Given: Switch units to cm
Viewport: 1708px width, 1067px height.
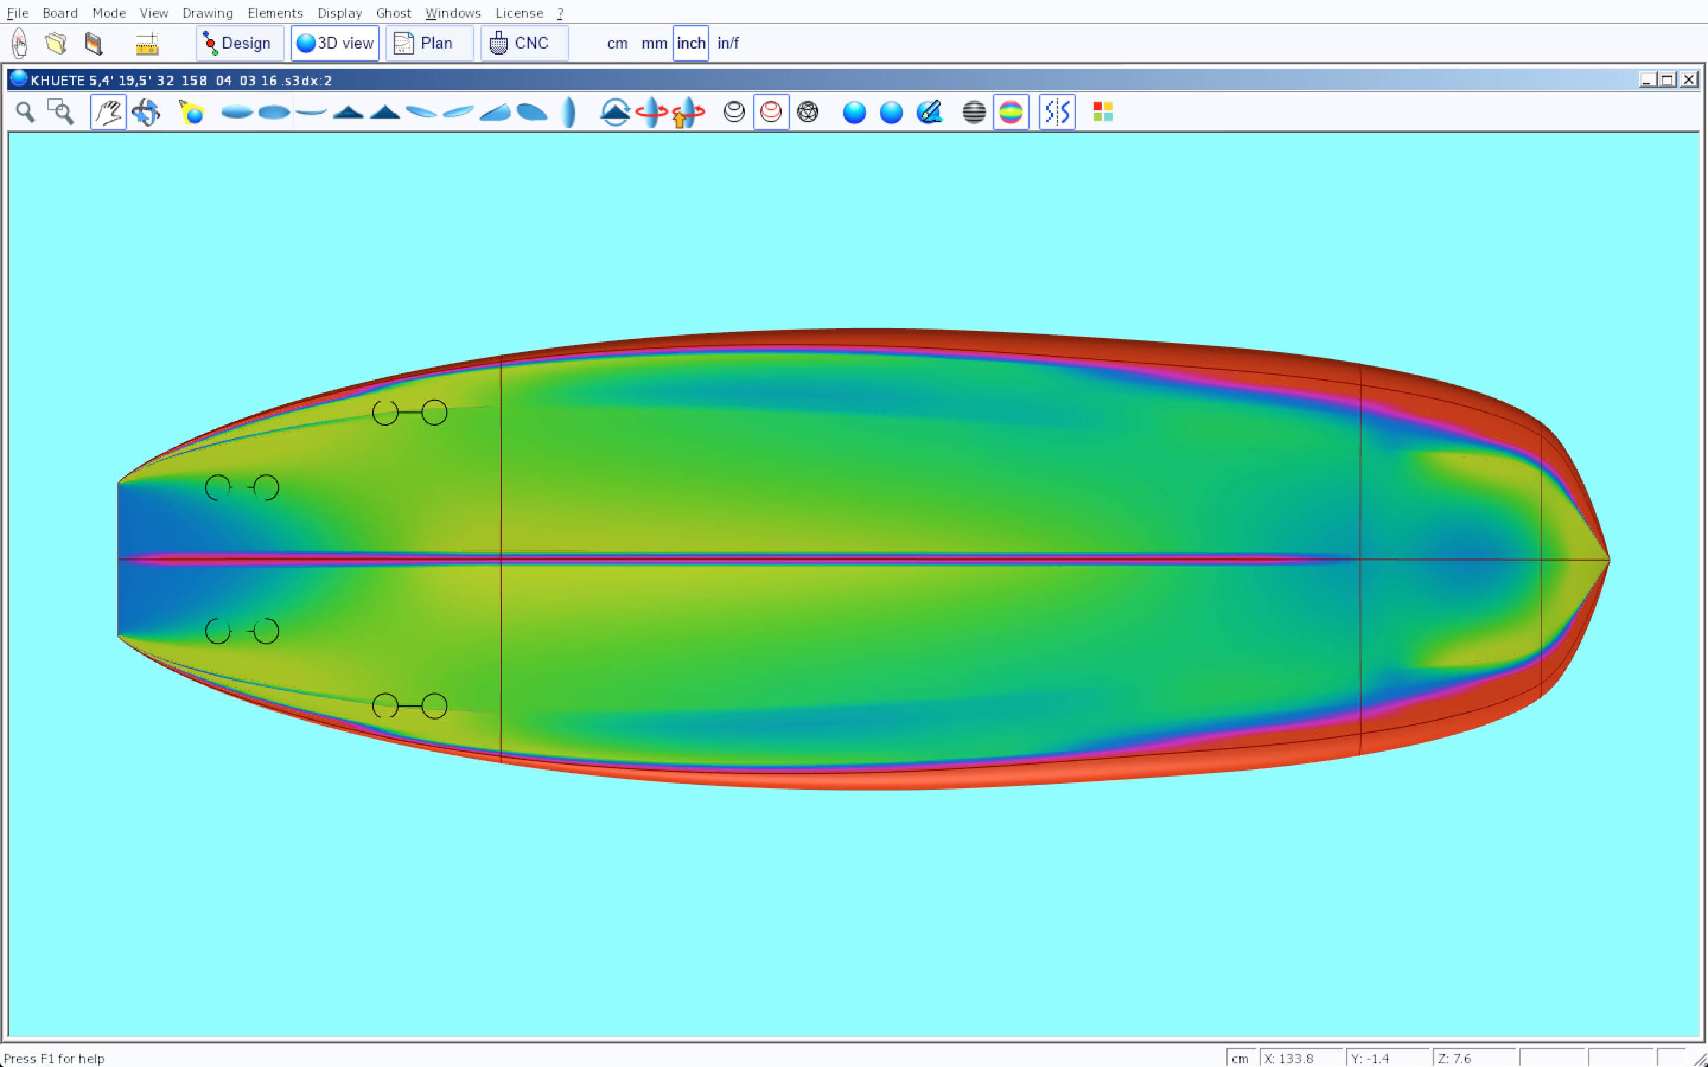Looking at the screenshot, I should [x=617, y=44].
